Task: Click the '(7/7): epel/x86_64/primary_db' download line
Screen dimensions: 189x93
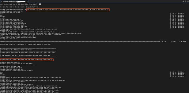Action: tap(11, 28)
